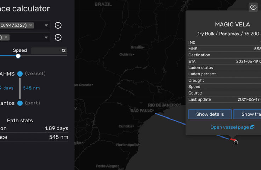Viewport: 261px width, 170px height.
Task: Click the RIO DE JANEIRO map label
Action: (163, 105)
